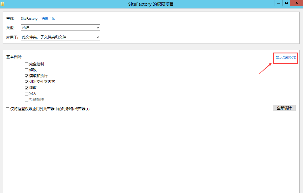
Task: Tick the 写入 permission checkbox
Action: pyautogui.click(x=27, y=94)
